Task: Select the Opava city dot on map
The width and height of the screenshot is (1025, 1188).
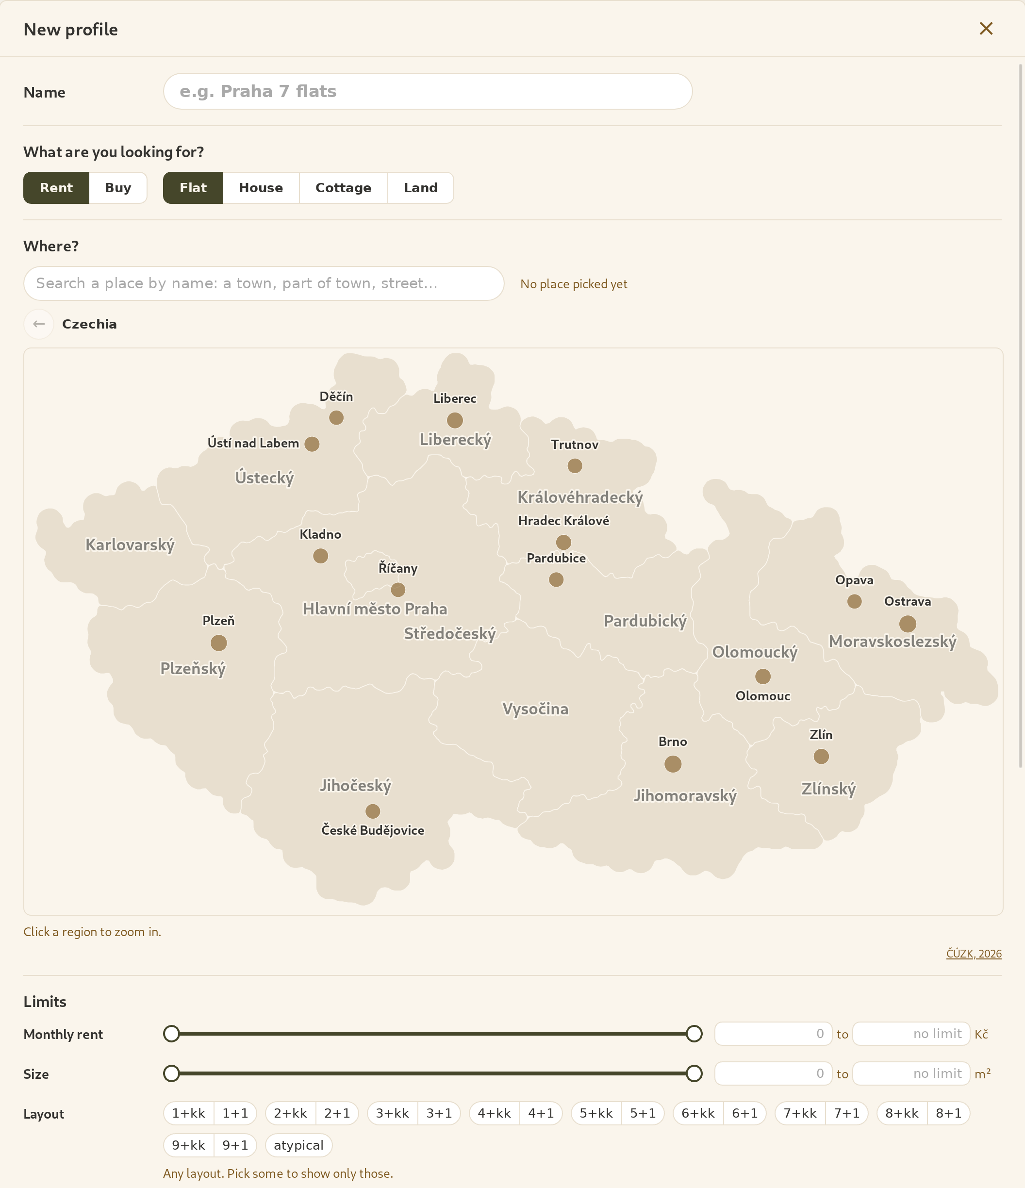Action: click(854, 601)
